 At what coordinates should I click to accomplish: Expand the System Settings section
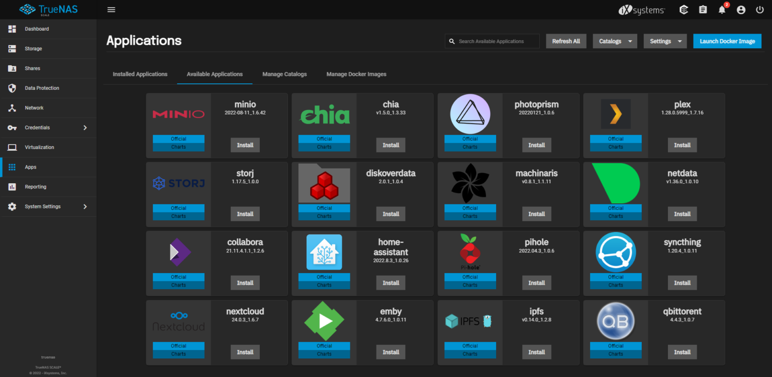pos(43,206)
